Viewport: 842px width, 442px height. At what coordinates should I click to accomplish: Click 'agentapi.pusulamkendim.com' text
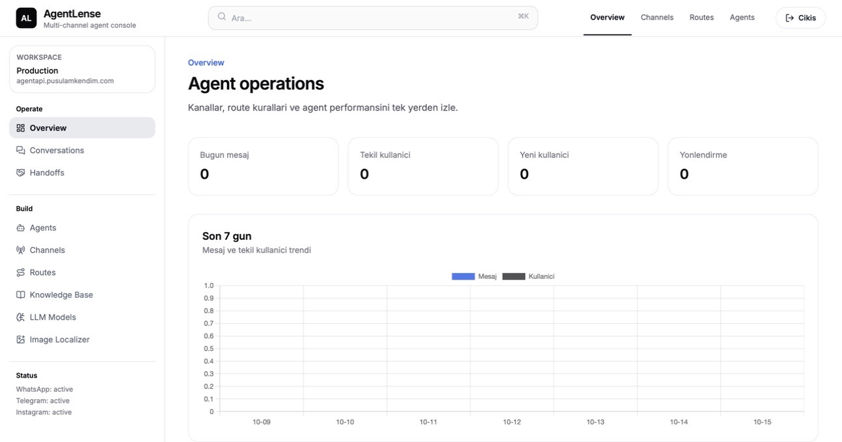[x=65, y=81]
